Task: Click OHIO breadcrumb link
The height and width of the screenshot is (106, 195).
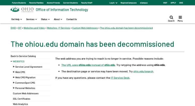Action: click(13, 28)
